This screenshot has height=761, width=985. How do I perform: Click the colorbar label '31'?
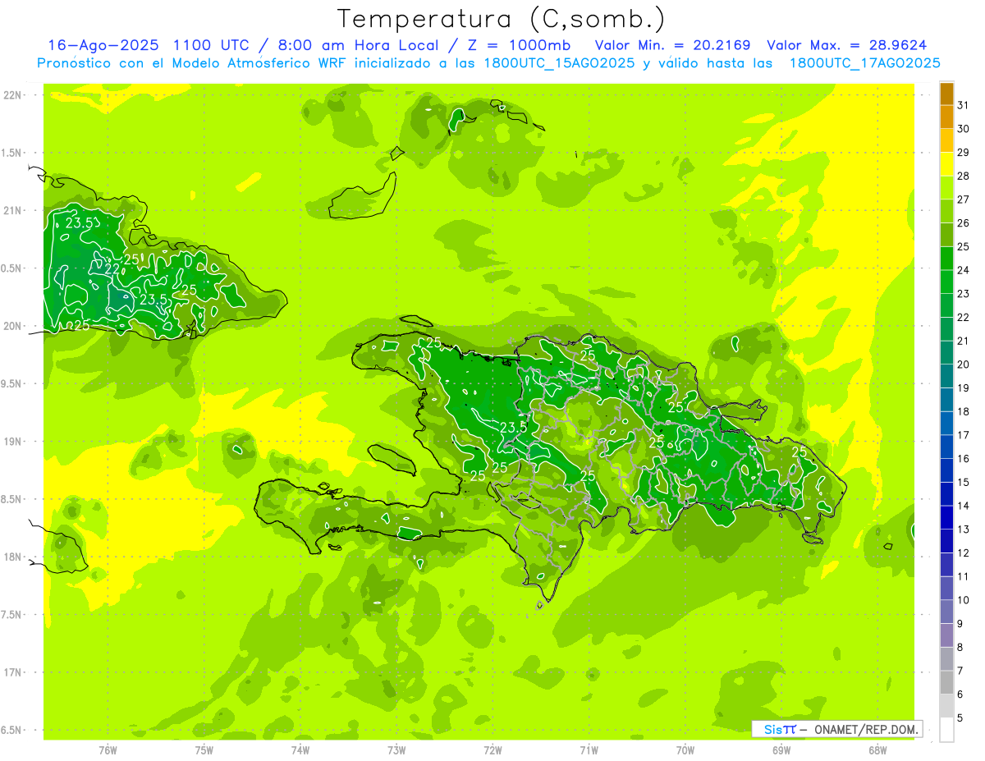pos(963,105)
